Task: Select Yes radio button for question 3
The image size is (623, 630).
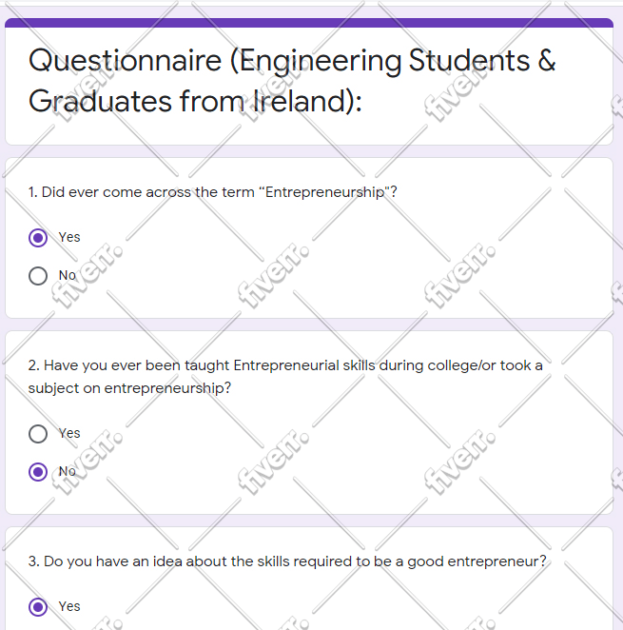Action: 38,607
